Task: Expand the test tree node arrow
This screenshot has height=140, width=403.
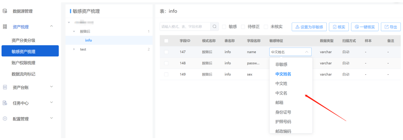Action: [74, 49]
